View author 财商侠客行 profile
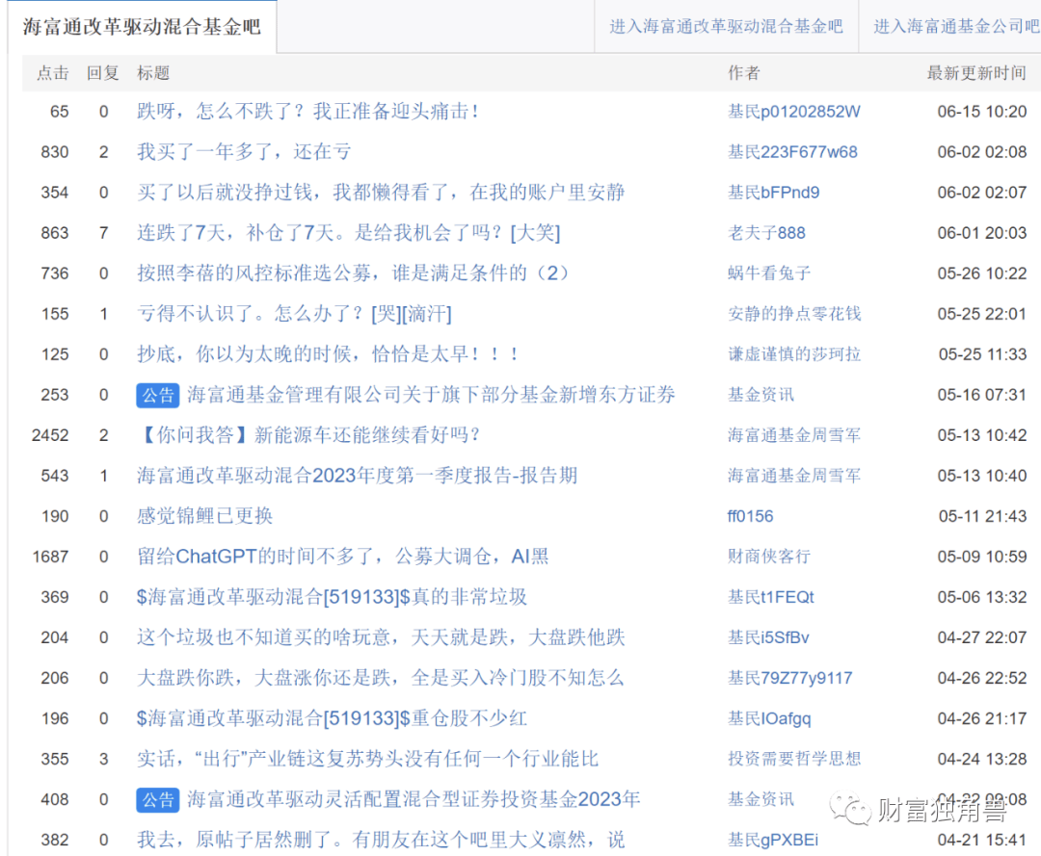Screen dimensions: 1041x856 coord(769,557)
